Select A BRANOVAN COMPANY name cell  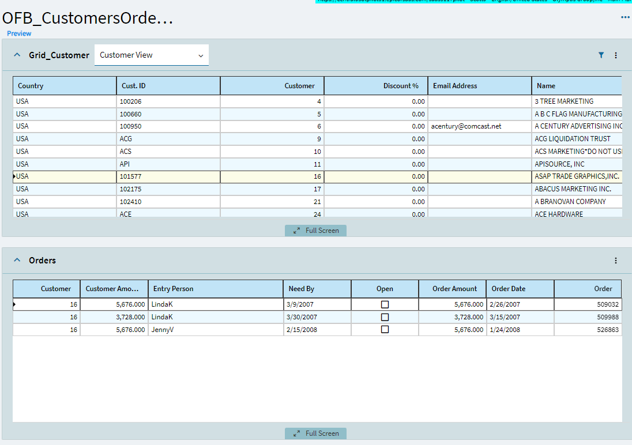click(x=577, y=202)
